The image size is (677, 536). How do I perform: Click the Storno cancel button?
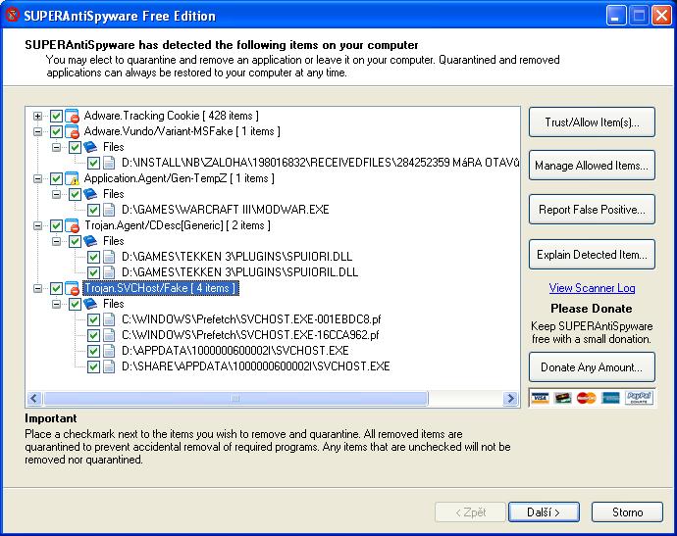tap(627, 512)
